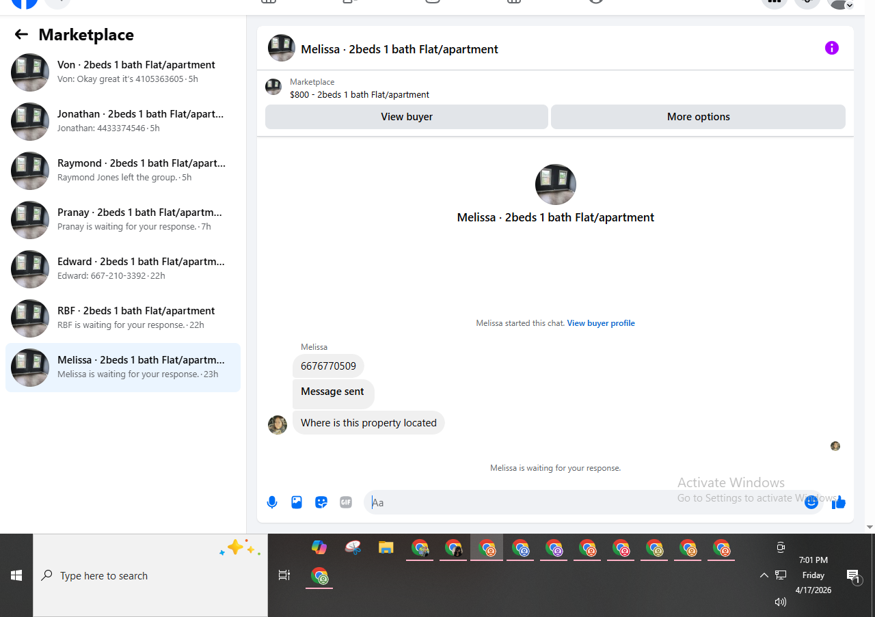Open the View buyer profile link
Image resolution: width=875 pixels, height=617 pixels.
click(601, 323)
